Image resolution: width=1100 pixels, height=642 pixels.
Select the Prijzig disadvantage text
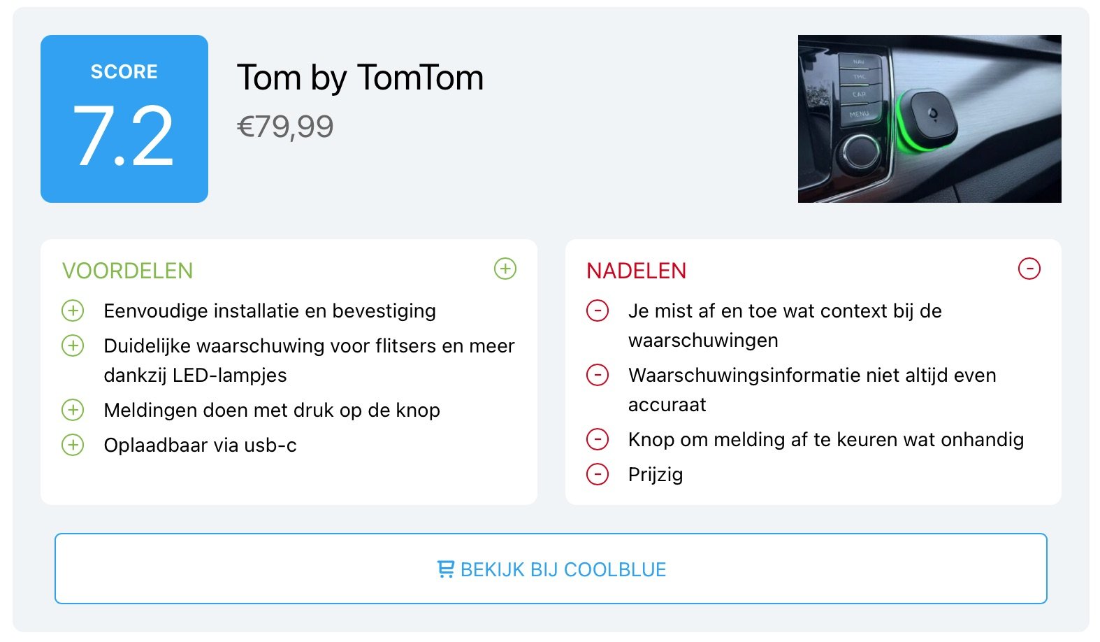pos(656,475)
